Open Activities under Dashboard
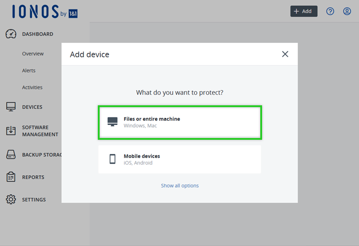The width and height of the screenshot is (359, 246). 32,88
